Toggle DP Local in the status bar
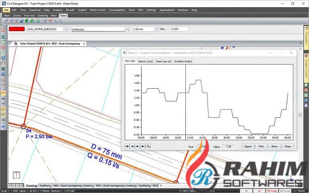 (285, 191)
